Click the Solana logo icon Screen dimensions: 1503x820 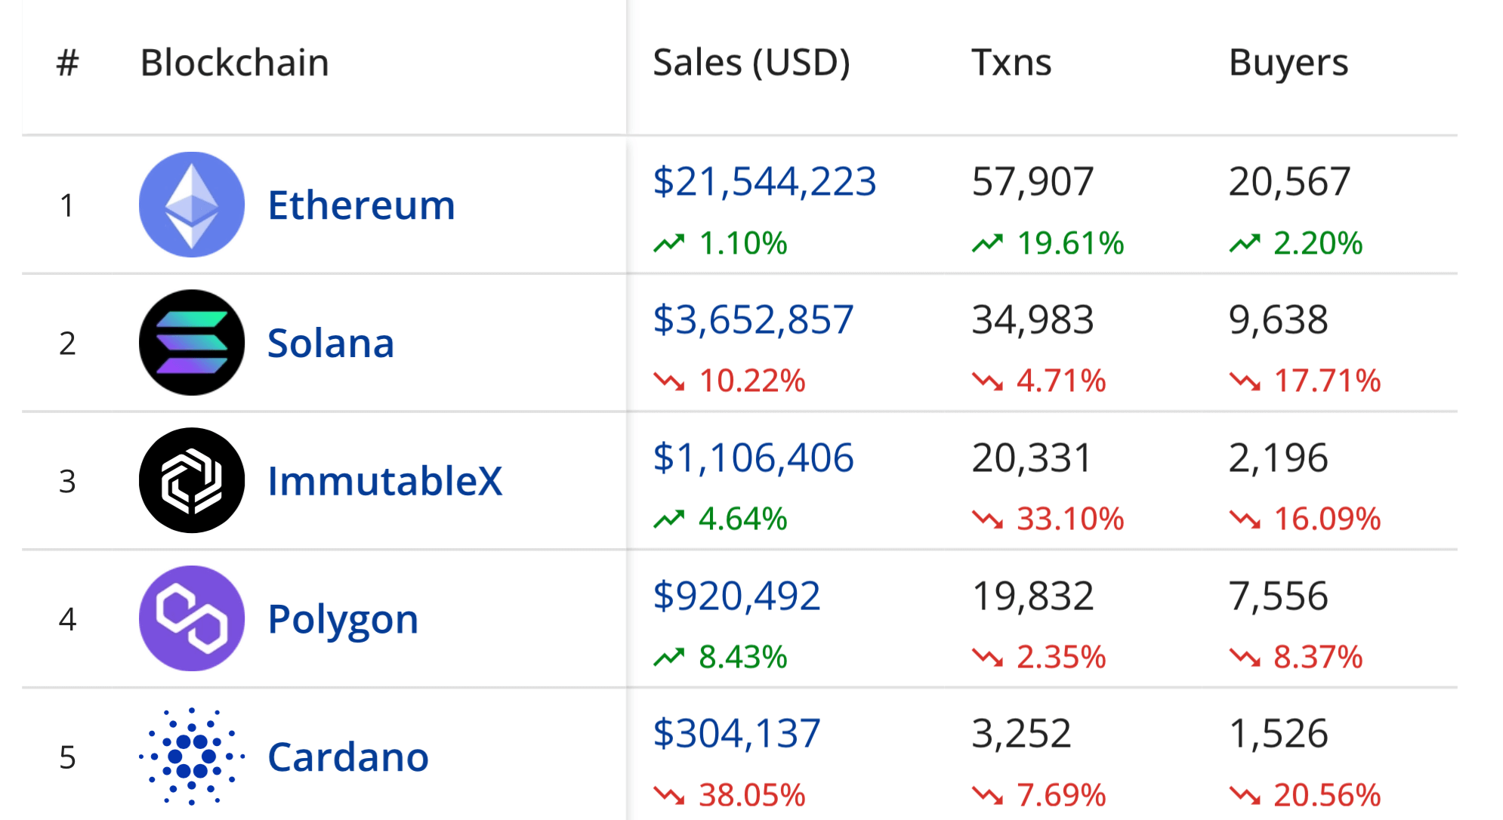point(192,343)
